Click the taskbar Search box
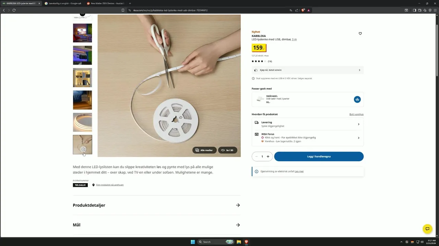The width and height of the screenshot is (439, 246). pos(216,242)
